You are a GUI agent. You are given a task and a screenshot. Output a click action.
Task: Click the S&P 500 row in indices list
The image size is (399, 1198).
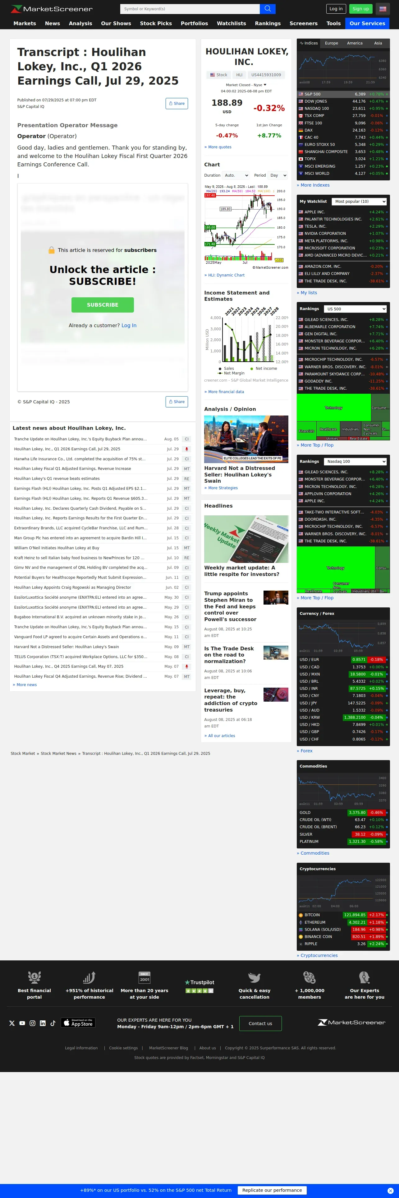pos(343,94)
